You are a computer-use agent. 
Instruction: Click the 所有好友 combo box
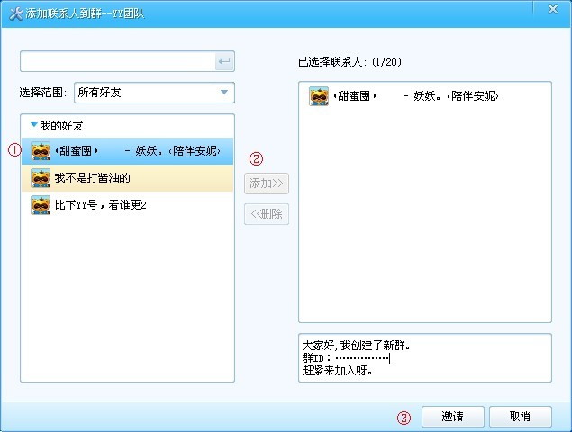click(154, 93)
